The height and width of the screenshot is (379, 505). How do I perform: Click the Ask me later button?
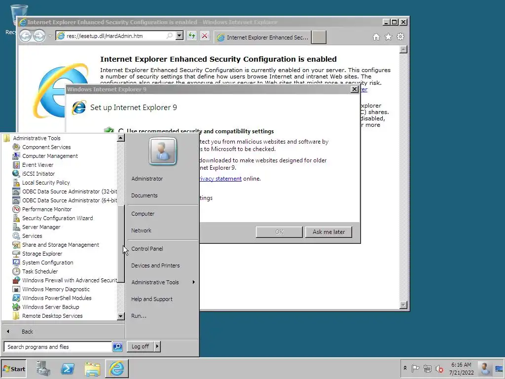click(328, 232)
